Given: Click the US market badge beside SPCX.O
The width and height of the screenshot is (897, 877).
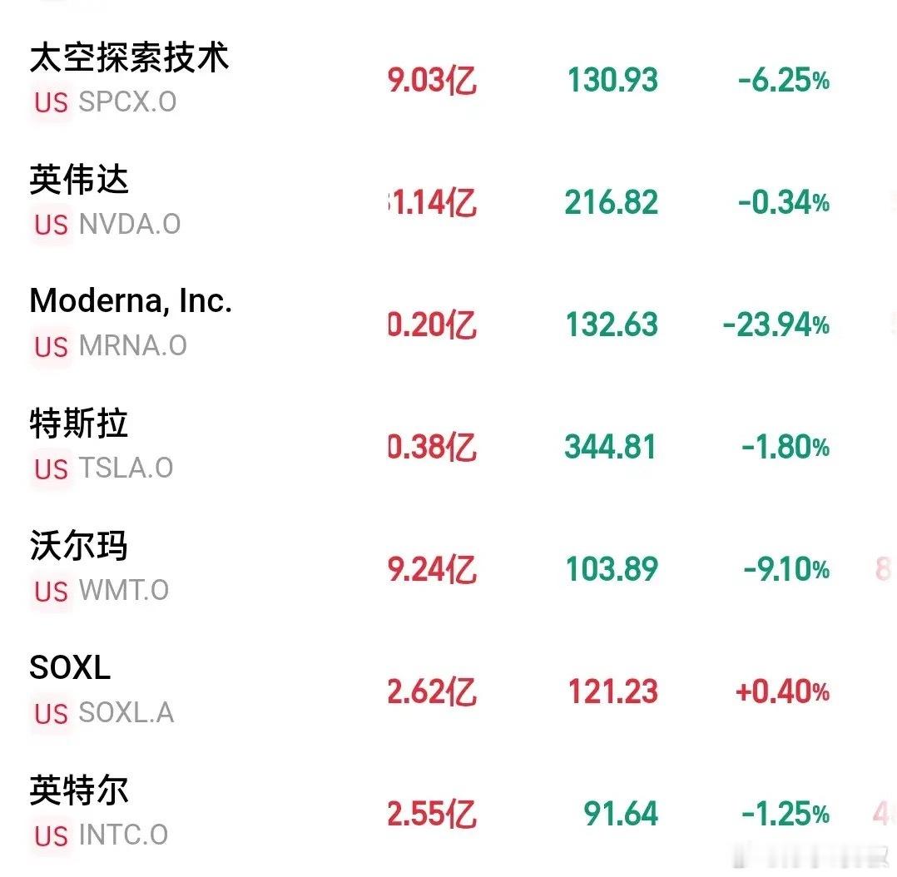Looking at the screenshot, I should [x=51, y=102].
